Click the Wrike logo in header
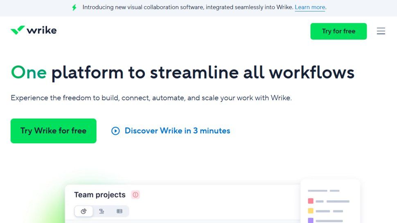Screen dimensions: 397x223 (x=34, y=30)
